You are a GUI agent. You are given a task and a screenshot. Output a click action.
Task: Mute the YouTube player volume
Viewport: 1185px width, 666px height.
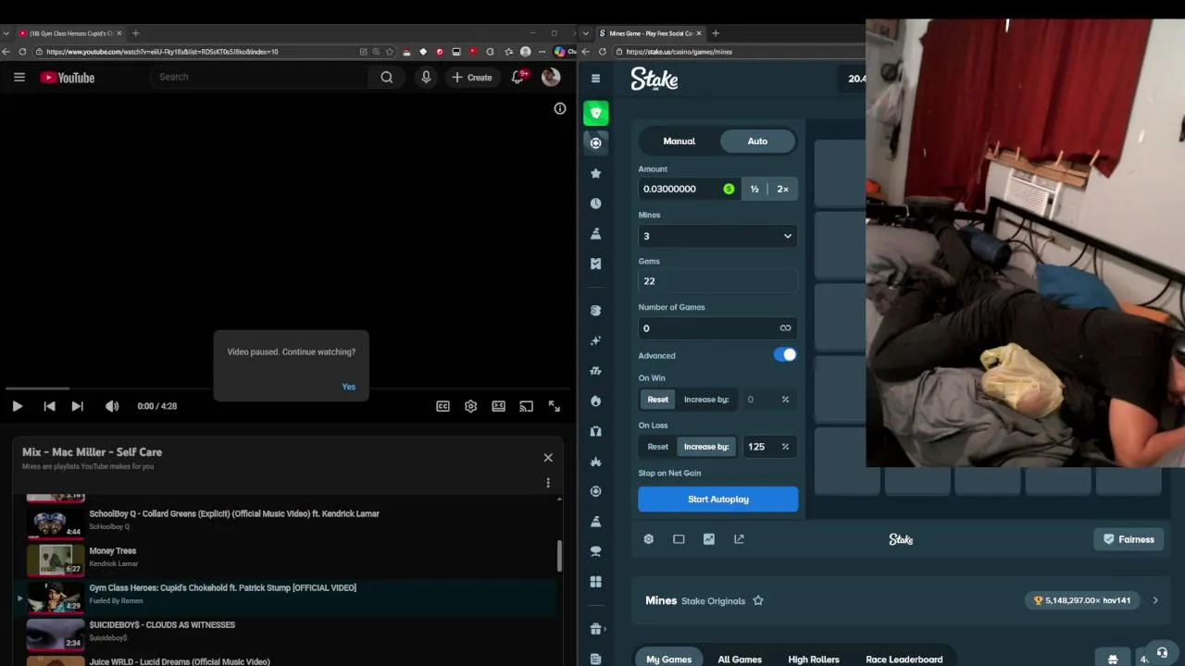click(x=112, y=406)
